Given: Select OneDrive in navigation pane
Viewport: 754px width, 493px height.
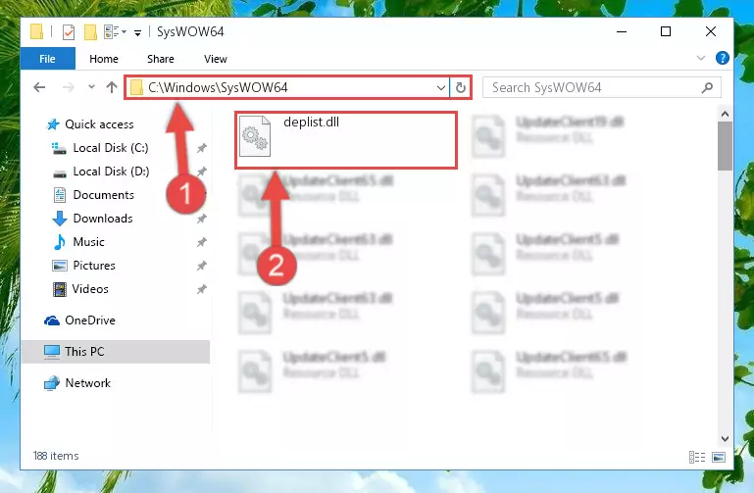Looking at the screenshot, I should (x=90, y=320).
